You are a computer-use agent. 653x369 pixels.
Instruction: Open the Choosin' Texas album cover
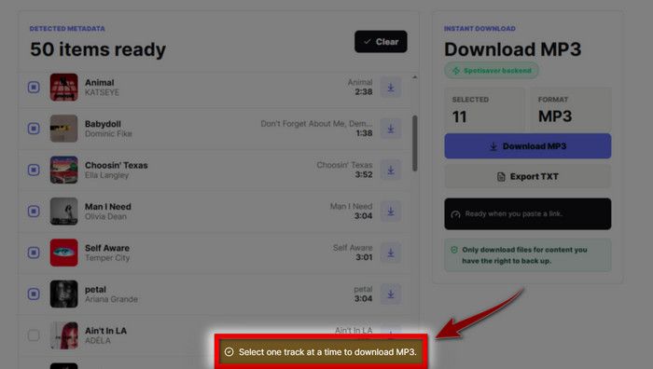(x=63, y=170)
